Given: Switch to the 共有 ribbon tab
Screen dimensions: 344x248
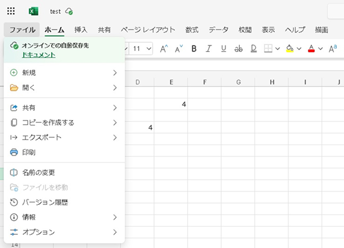Looking at the screenshot, I should [104, 29].
